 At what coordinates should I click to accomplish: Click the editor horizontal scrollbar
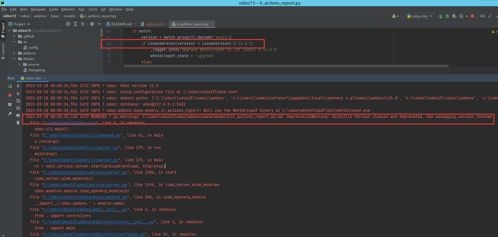click(x=286, y=66)
